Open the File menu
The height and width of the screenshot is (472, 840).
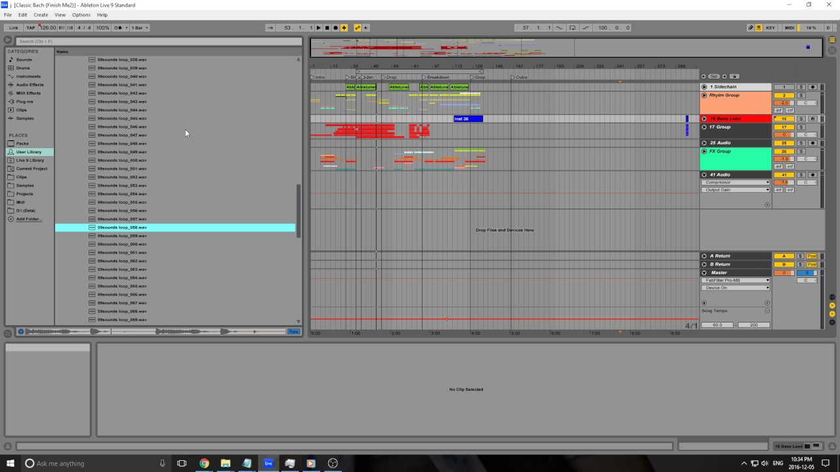point(8,14)
